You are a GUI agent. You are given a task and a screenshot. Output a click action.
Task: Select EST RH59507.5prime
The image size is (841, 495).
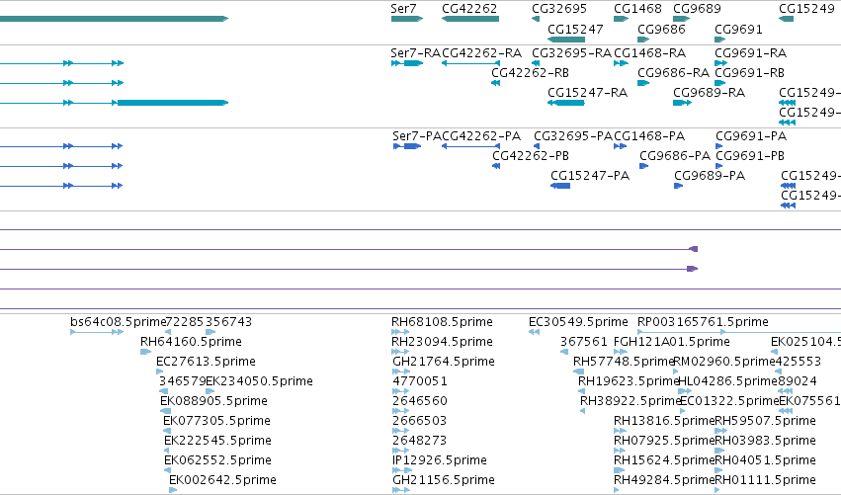pyautogui.click(x=765, y=421)
